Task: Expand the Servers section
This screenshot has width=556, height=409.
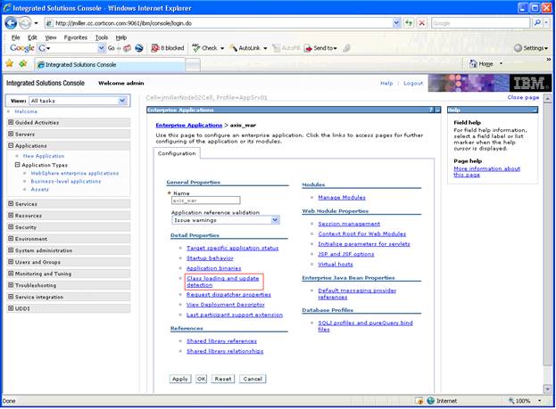Action: pos(11,134)
